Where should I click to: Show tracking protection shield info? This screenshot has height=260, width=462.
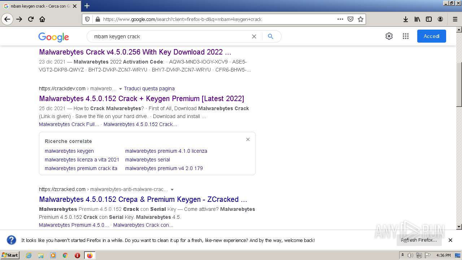pos(87,19)
